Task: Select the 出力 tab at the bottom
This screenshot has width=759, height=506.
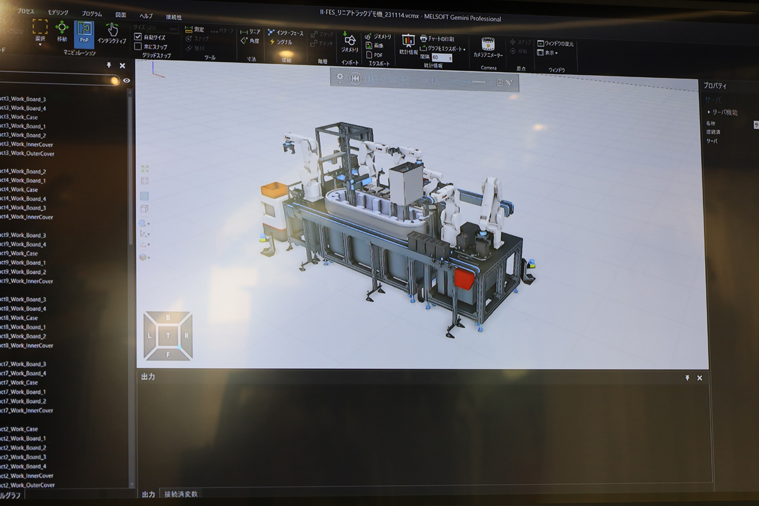Action: coord(148,494)
